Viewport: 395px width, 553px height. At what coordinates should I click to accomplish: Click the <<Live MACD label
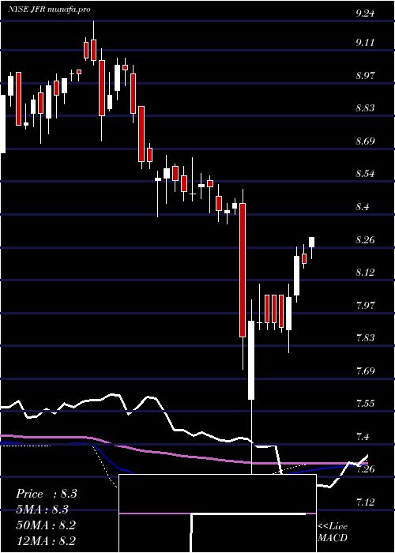pos(333,532)
